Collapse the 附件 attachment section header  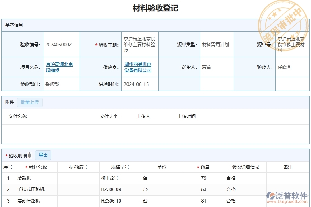[9, 102]
